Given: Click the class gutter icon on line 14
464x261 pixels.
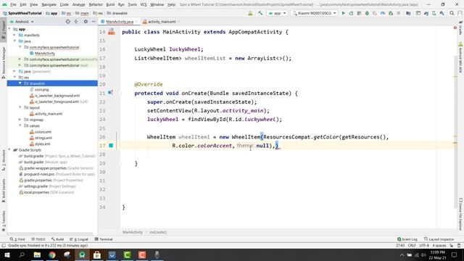Looking at the screenshot, I should (111, 32).
